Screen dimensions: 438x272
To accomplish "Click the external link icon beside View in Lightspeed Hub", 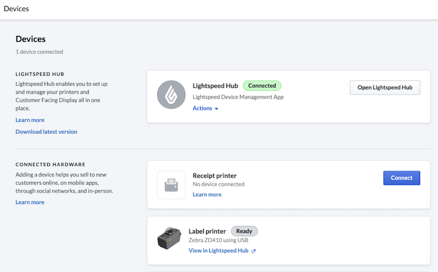I will point(254,251).
